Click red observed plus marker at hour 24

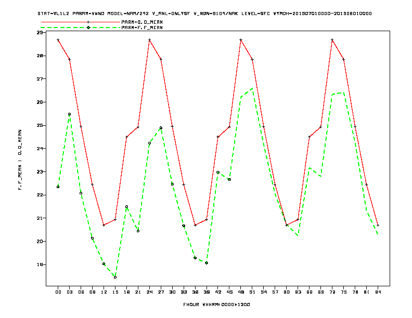click(x=149, y=40)
